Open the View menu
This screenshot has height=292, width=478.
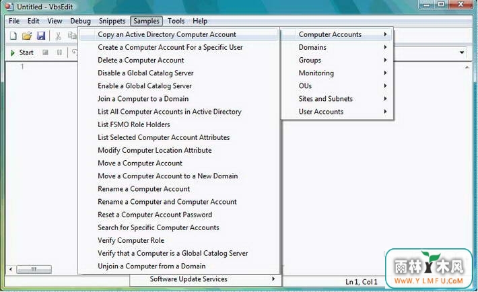click(55, 21)
